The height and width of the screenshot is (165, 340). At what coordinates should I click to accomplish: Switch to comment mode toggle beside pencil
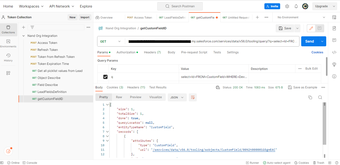(319, 28)
